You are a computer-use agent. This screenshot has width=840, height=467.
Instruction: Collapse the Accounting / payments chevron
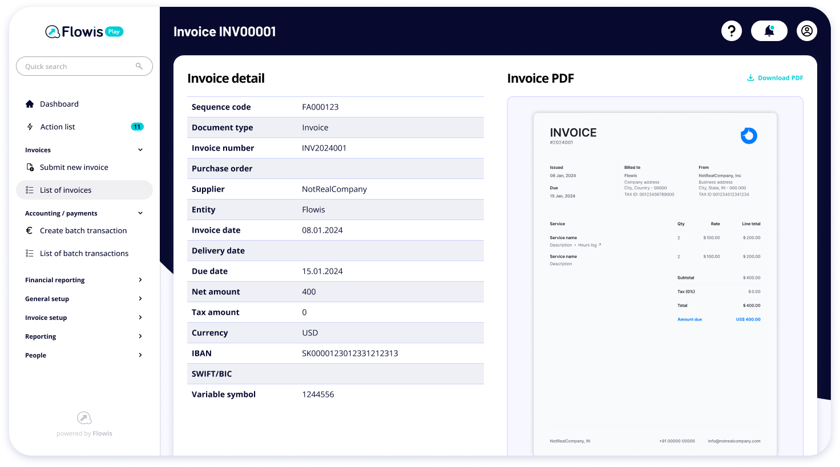coord(140,213)
